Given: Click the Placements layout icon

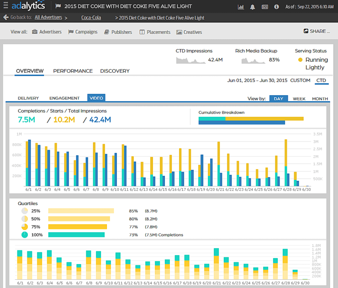Looking at the screenshot, I should coord(142,32).
